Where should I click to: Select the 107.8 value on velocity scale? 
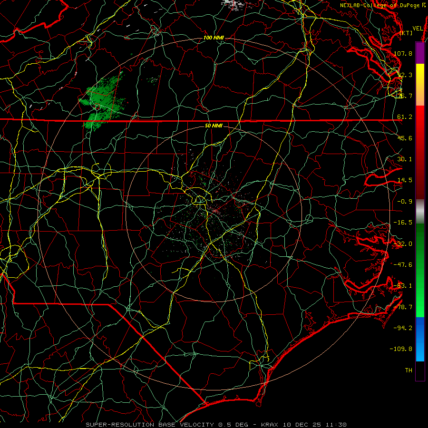pyautogui.click(x=403, y=53)
